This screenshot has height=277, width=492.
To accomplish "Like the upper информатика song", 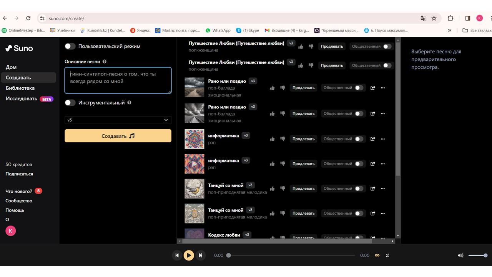I will point(272,139).
